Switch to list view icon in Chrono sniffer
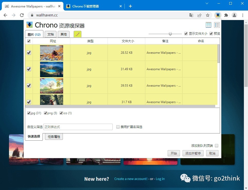The width and height of the screenshot is (248, 190). coord(217,25)
